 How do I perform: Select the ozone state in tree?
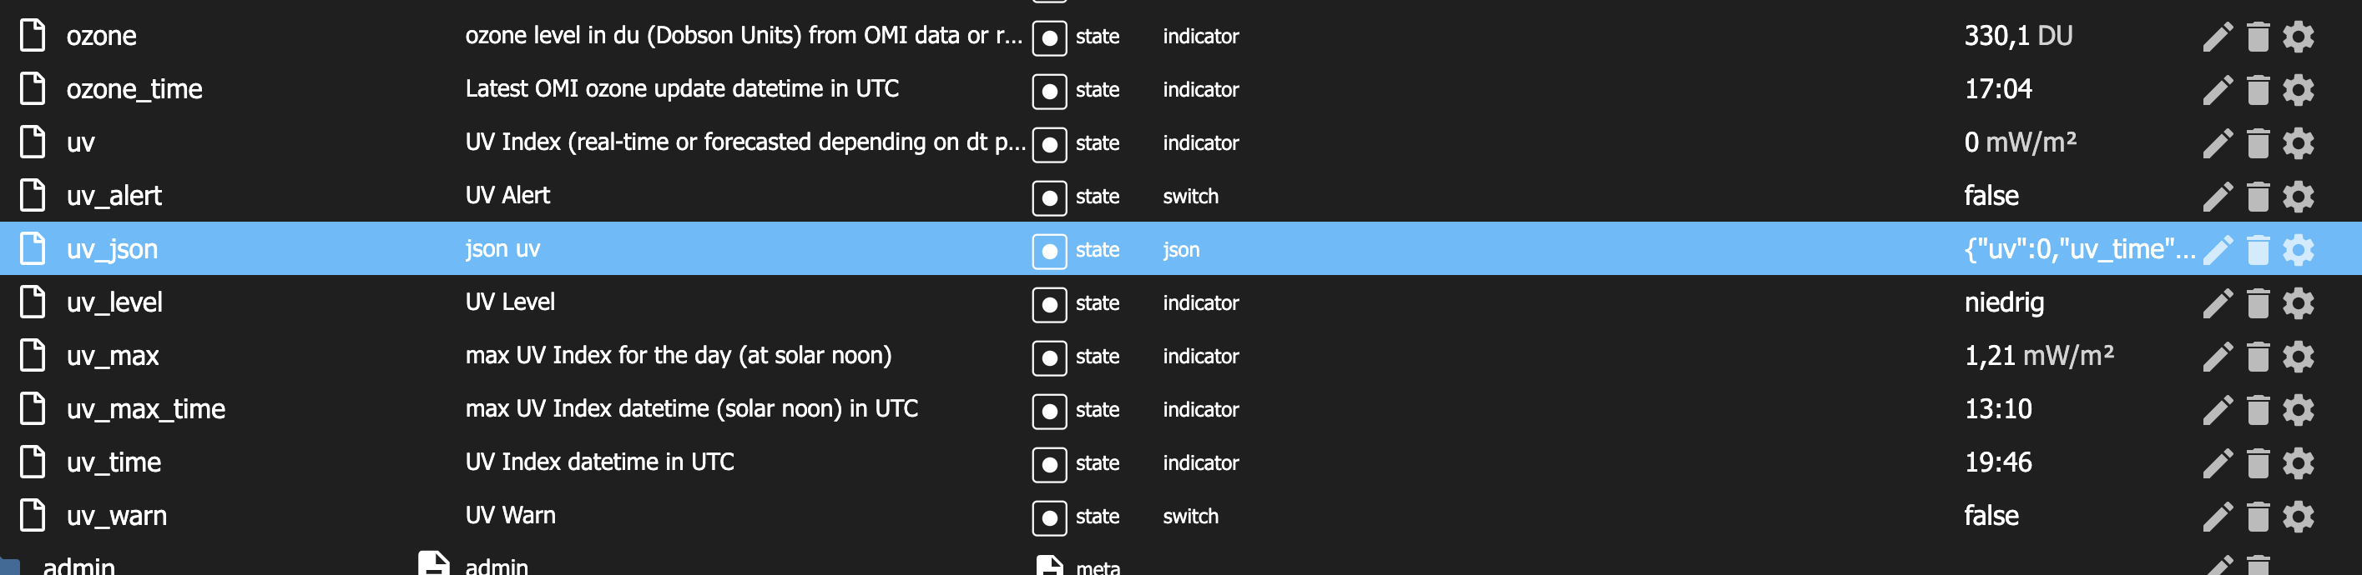[x=101, y=36]
